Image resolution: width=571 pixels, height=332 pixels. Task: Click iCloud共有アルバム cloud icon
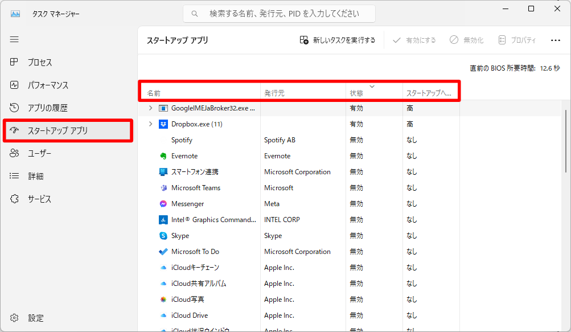(x=163, y=284)
